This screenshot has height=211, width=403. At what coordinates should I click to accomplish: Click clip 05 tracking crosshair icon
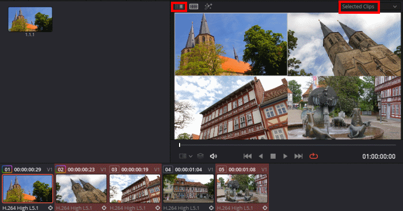(x=265, y=208)
